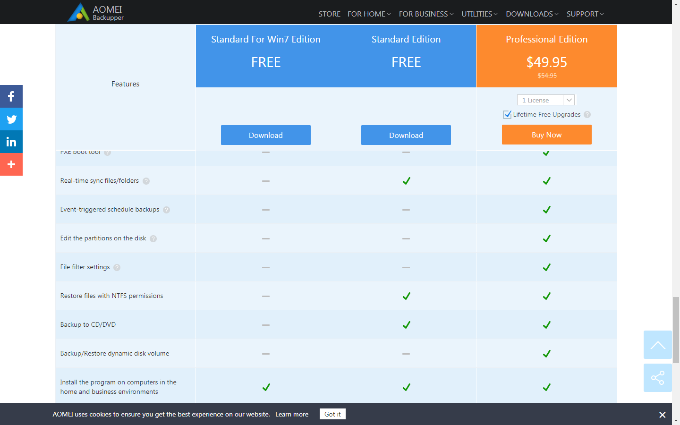Screen dimensions: 680x425
Task: Accept cookies with Got it button
Action: pos(332,414)
